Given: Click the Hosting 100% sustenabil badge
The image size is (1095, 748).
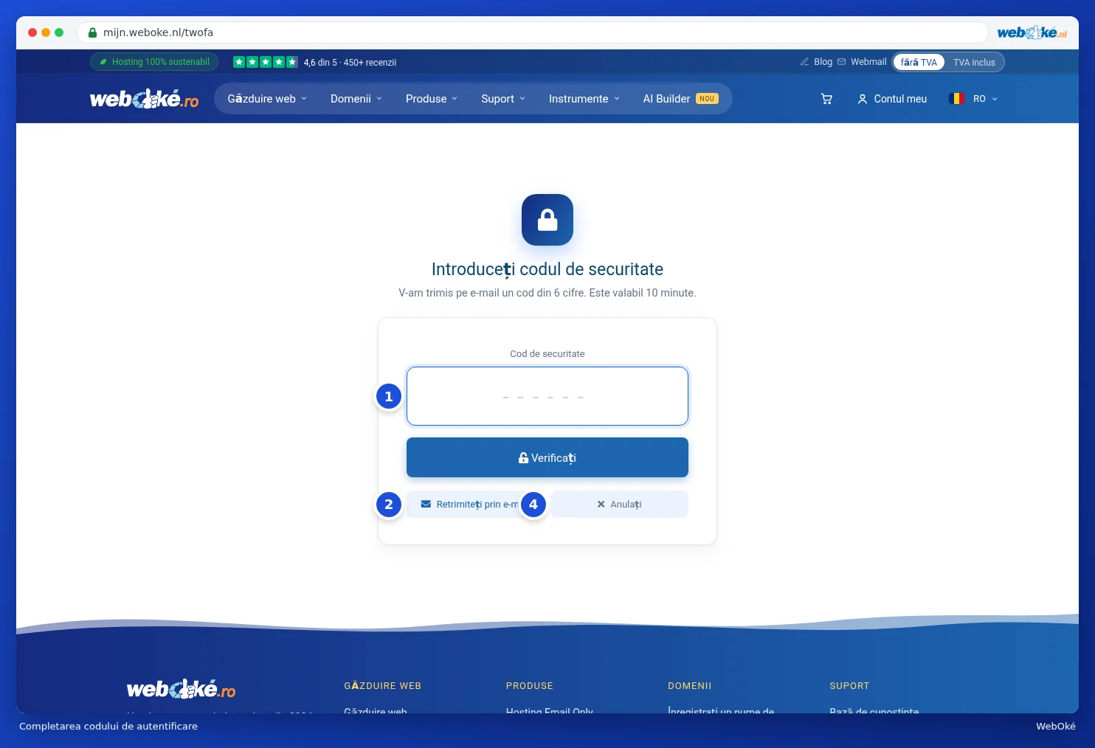Looking at the screenshot, I should pyautogui.click(x=154, y=62).
